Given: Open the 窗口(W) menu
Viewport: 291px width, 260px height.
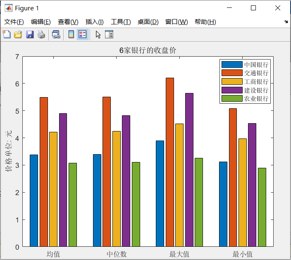Looking at the screenshot, I should click(177, 22).
